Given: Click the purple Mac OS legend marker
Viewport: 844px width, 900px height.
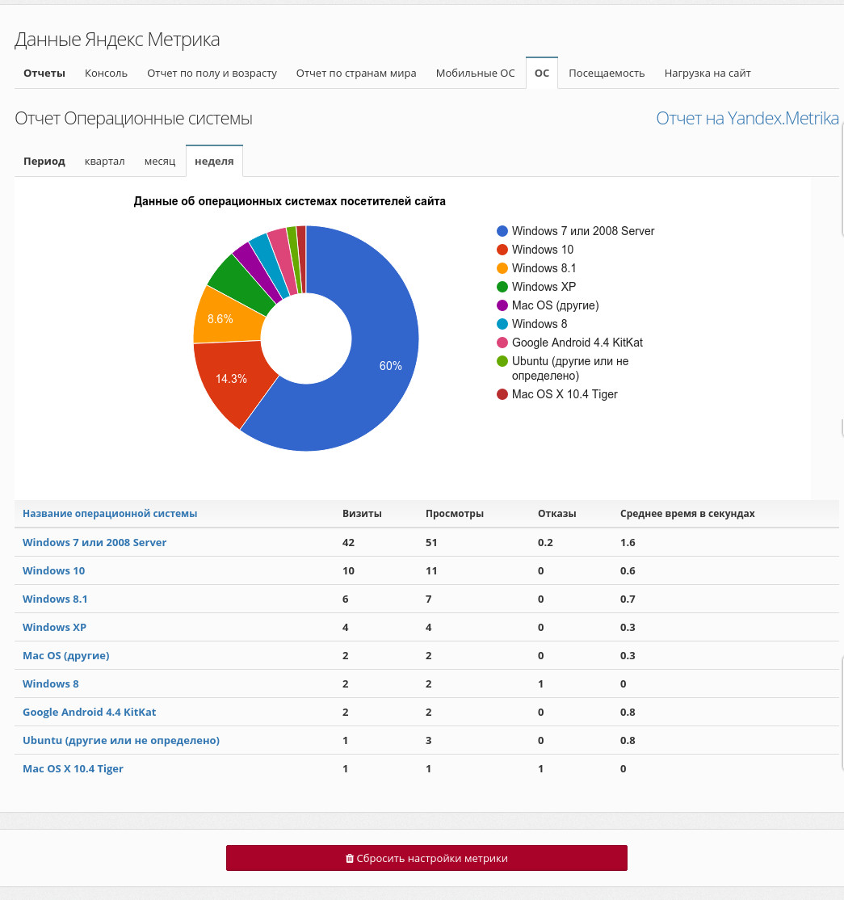Looking at the screenshot, I should [502, 305].
